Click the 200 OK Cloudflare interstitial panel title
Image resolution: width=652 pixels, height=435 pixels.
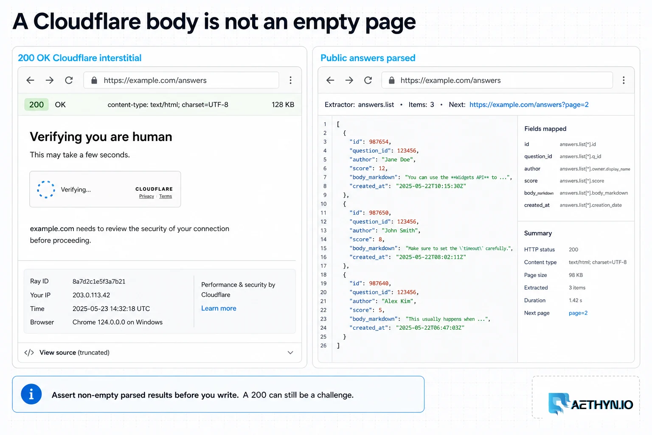point(79,58)
